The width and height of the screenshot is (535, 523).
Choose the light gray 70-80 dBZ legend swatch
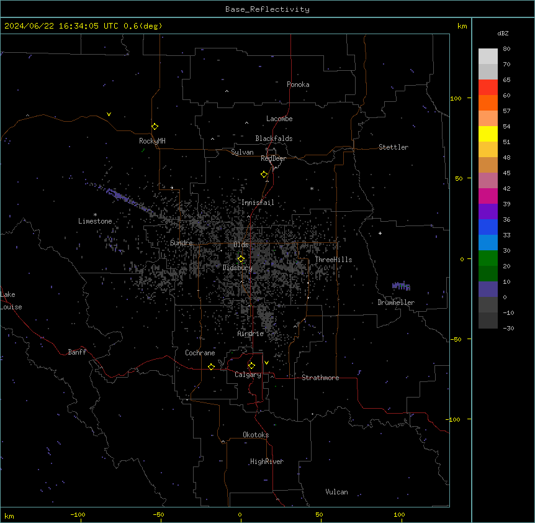(x=488, y=56)
